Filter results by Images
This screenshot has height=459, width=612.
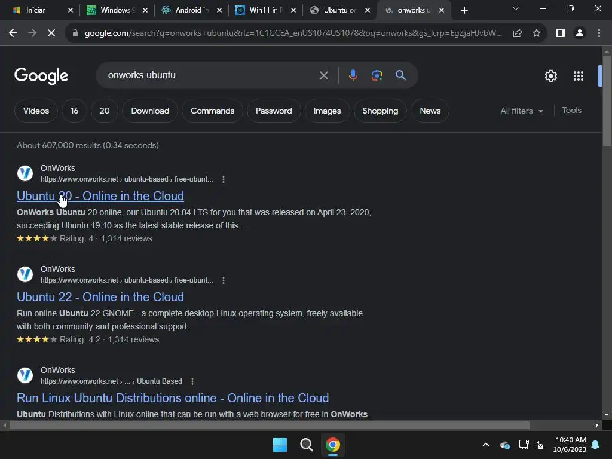tap(327, 111)
